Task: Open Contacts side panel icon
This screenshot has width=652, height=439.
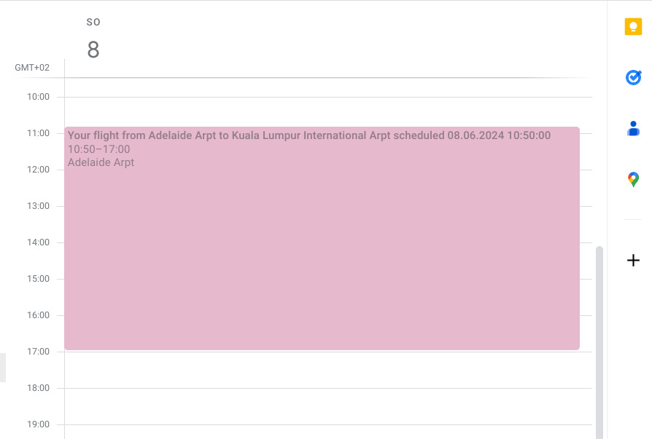Action: pos(633,129)
